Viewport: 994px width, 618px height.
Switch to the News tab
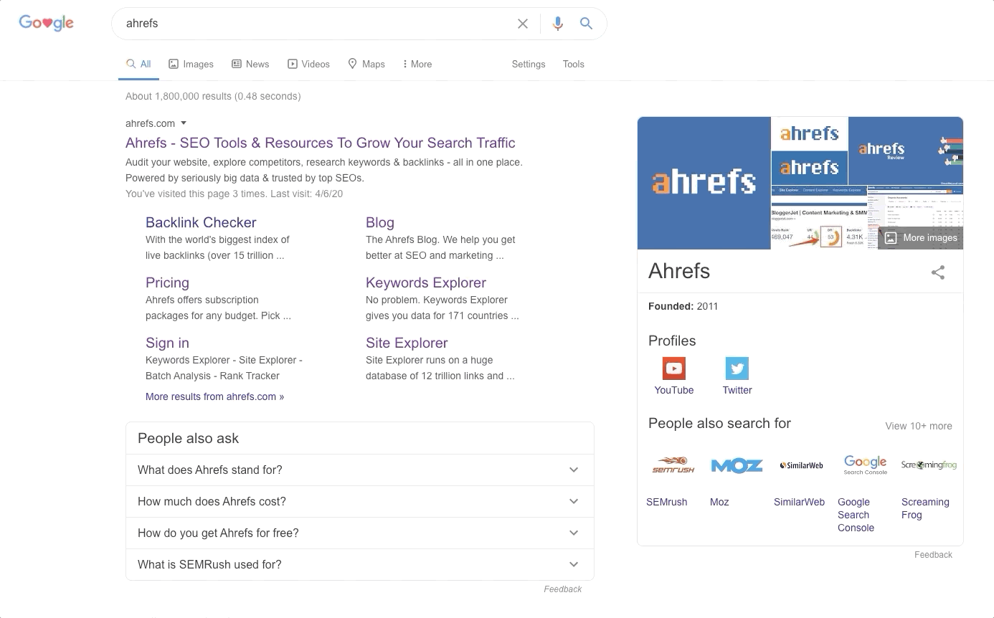(x=250, y=65)
